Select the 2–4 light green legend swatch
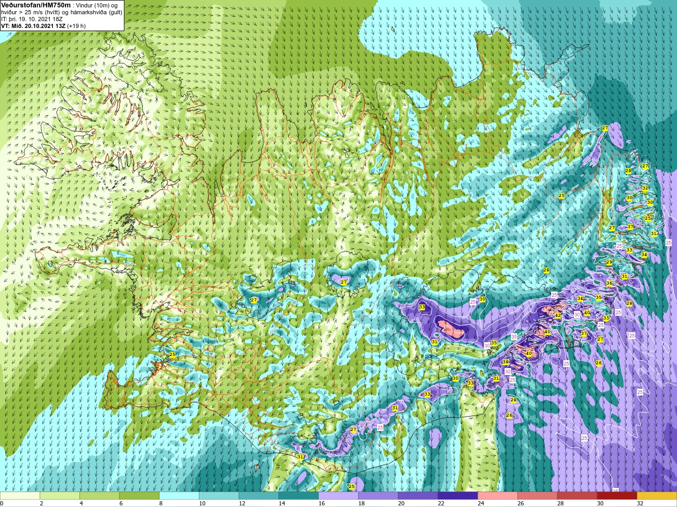The image size is (677, 507). pos(60,496)
